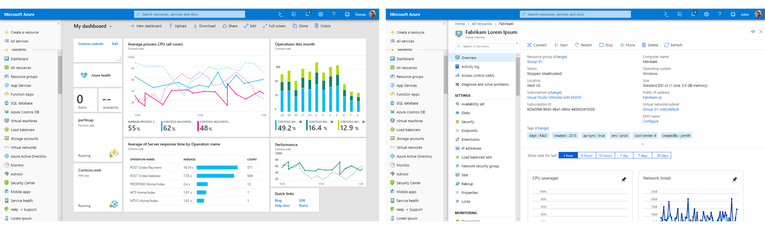765x230 pixels.
Task: Collapse the left sidebar in the Fabrikam window
Action: [444, 24]
